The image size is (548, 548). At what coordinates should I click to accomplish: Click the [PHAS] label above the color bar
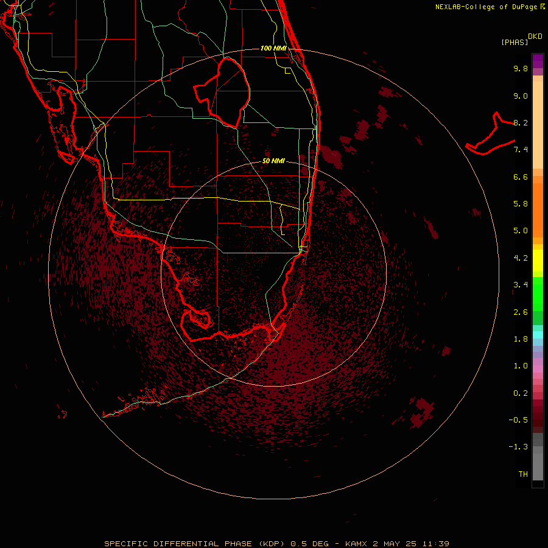(x=515, y=42)
